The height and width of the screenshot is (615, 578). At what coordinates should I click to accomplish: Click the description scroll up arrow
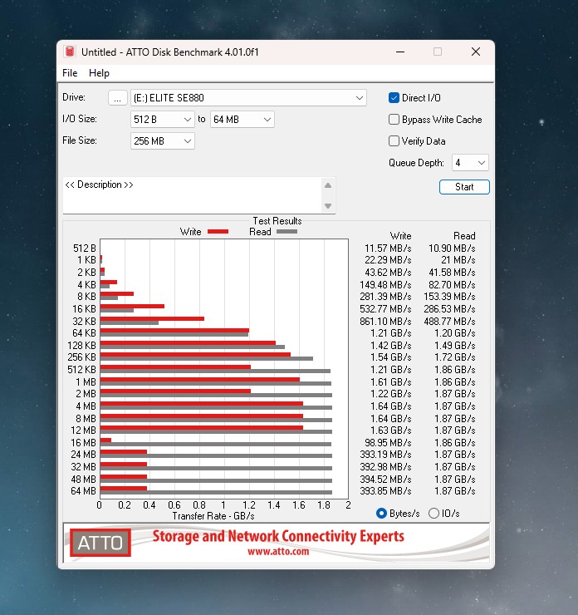[x=328, y=185]
